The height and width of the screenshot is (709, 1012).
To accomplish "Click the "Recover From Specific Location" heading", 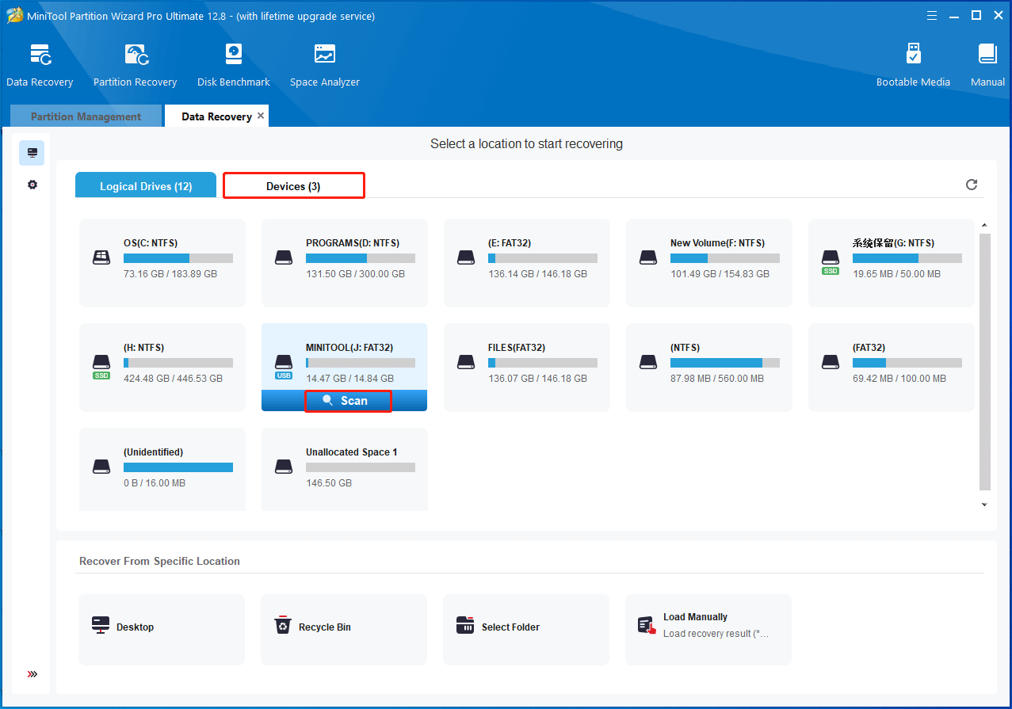I will coord(159,561).
